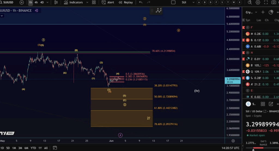Viewport: 279px width, 151px height.
Task: Grab the floating drawing toolbar handle
Action: tap(152, 11)
